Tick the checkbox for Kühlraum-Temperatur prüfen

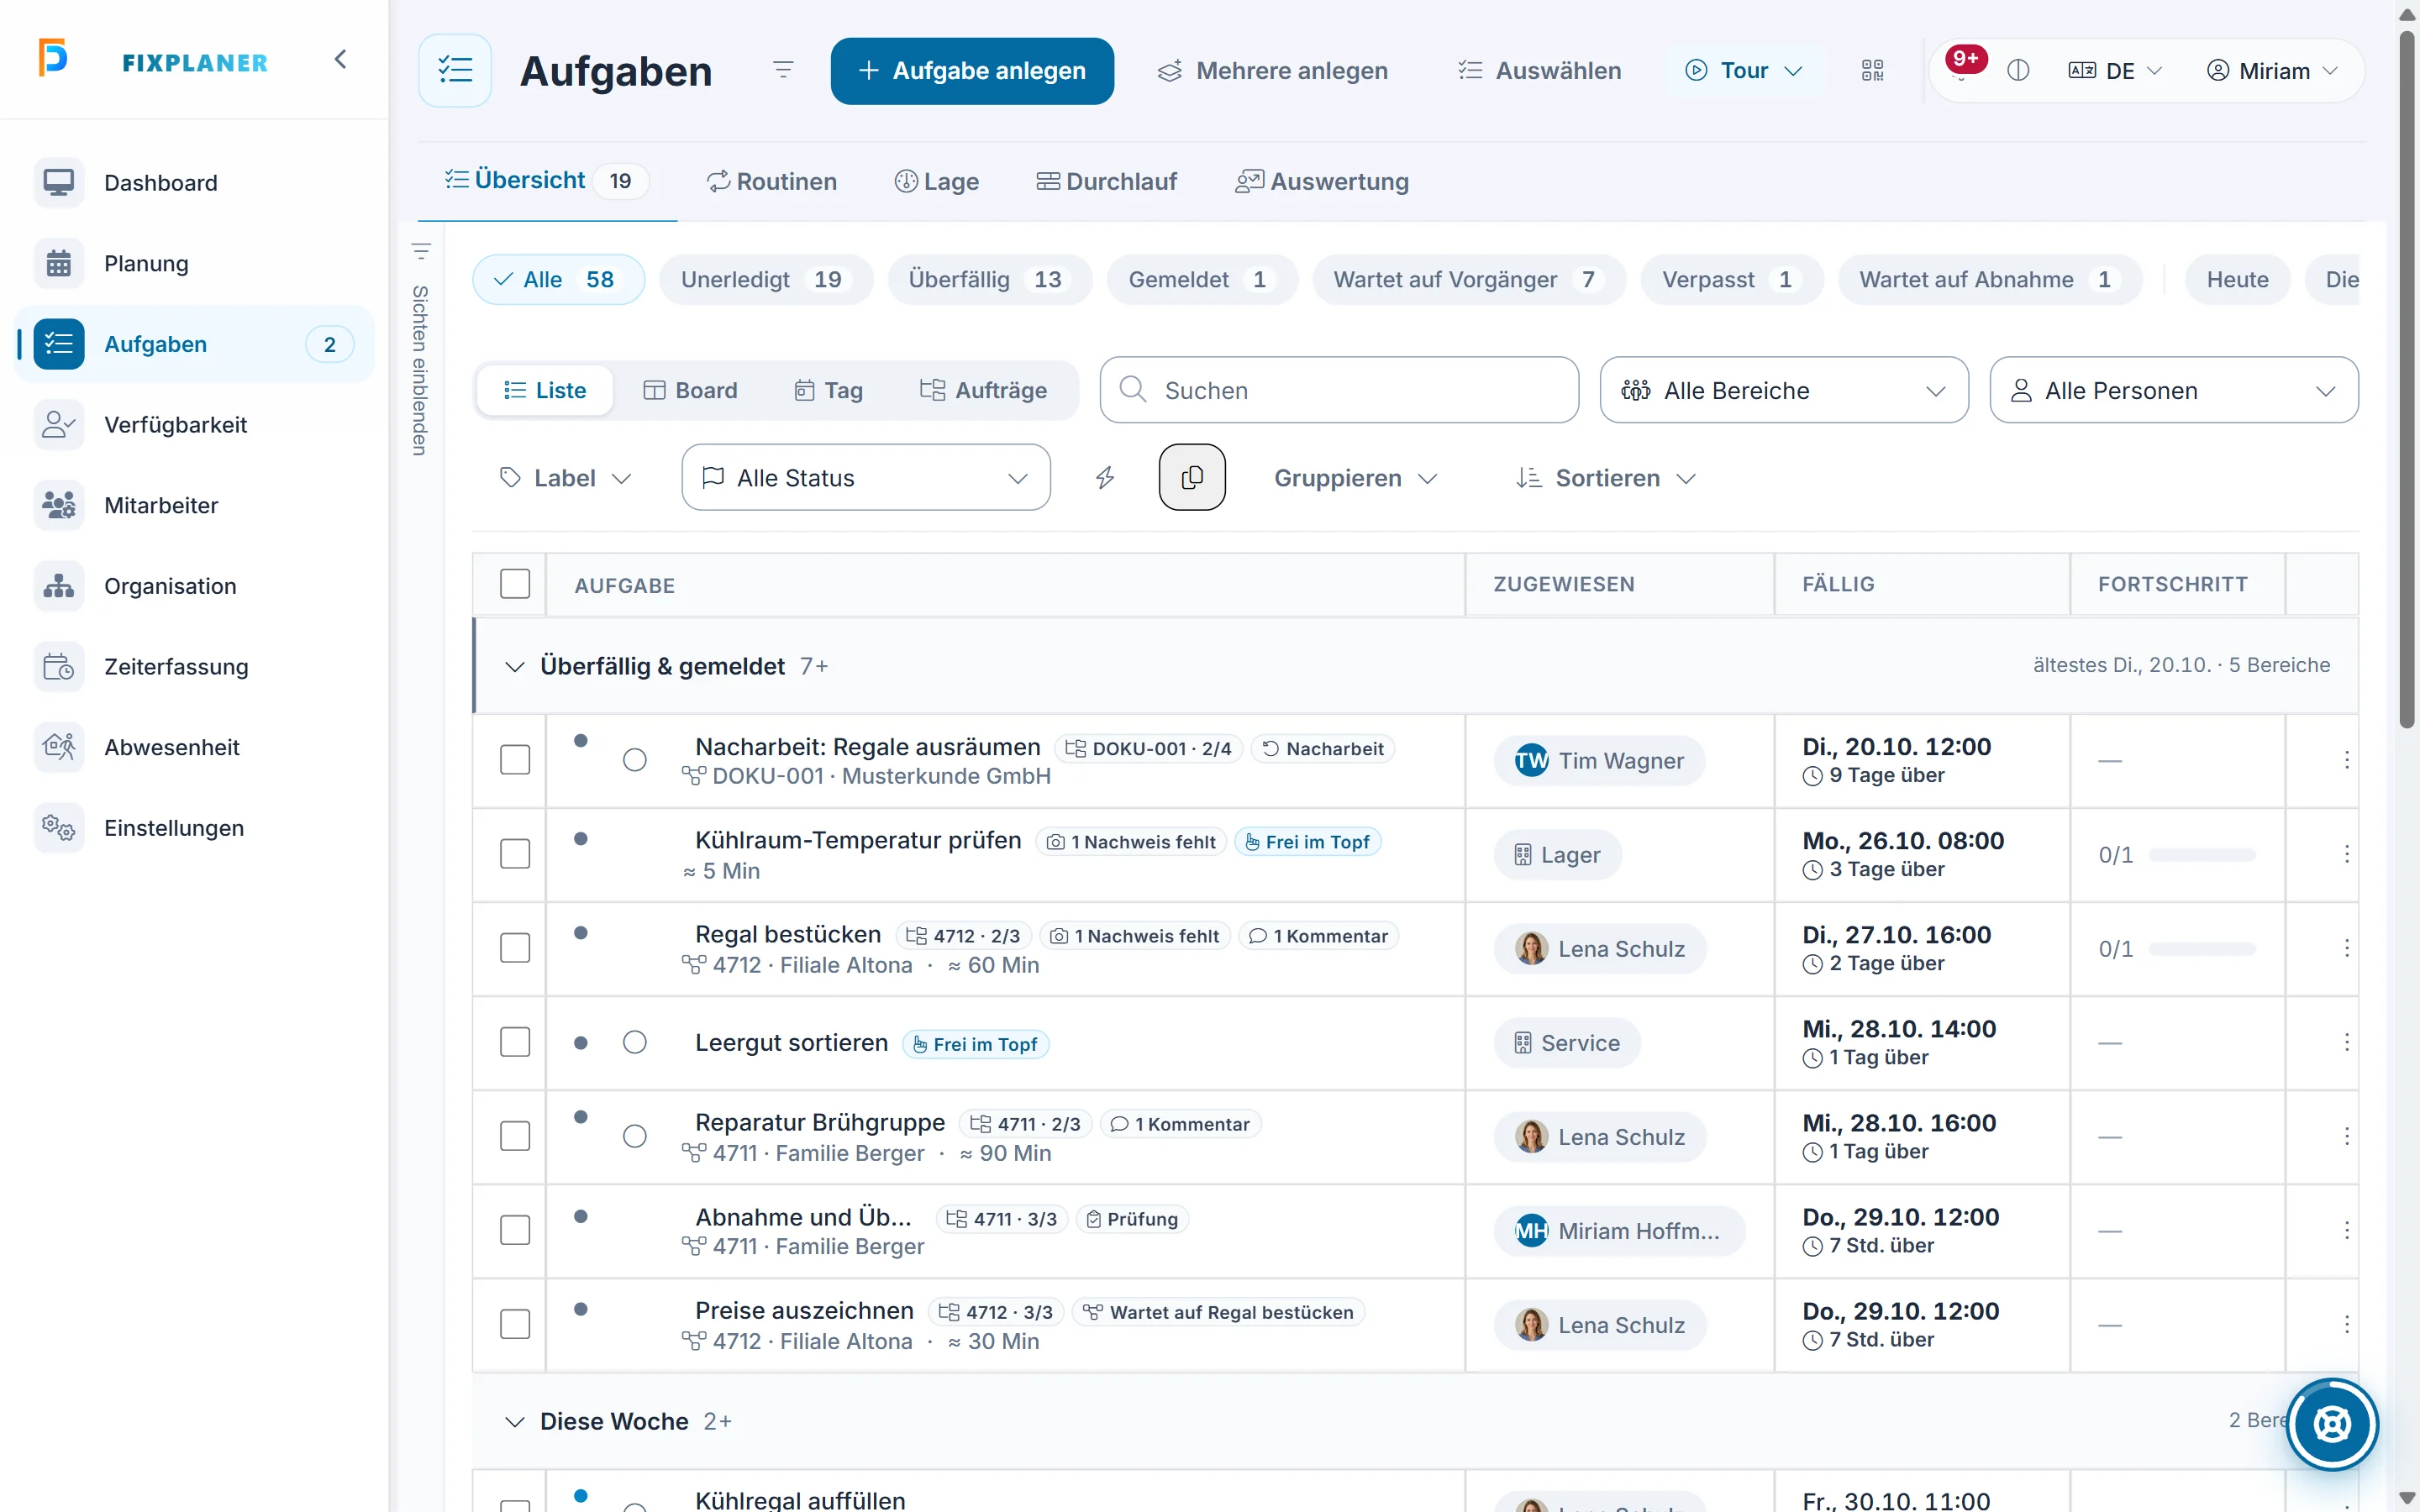515,854
